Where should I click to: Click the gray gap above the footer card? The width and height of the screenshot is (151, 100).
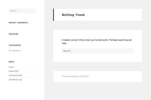click(x=97, y=66)
